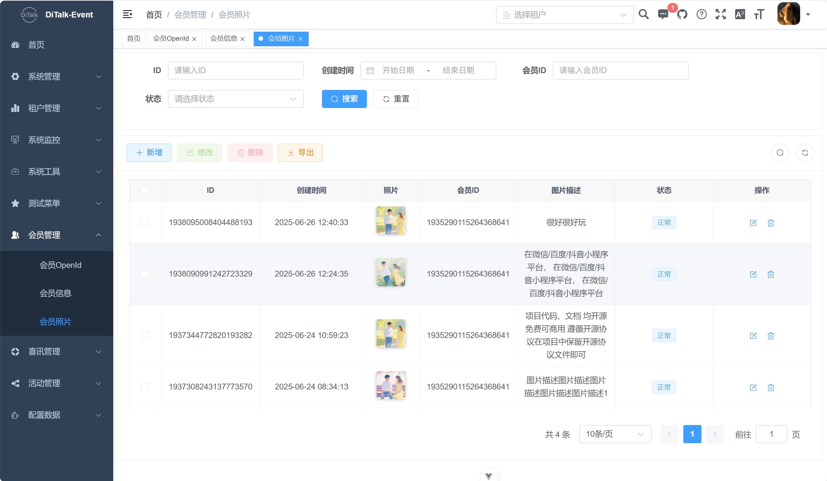The image size is (827, 481).
Task: Open 会员信息 in the sidebar menu
Action: tap(55, 293)
